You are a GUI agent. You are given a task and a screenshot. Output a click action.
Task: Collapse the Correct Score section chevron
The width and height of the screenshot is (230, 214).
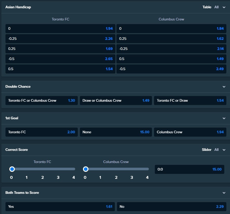pyautogui.click(x=224, y=150)
